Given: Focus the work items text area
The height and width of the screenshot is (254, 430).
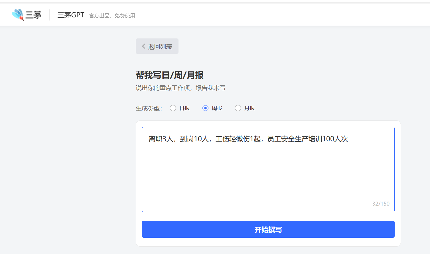Looking at the screenshot, I should tap(268, 169).
